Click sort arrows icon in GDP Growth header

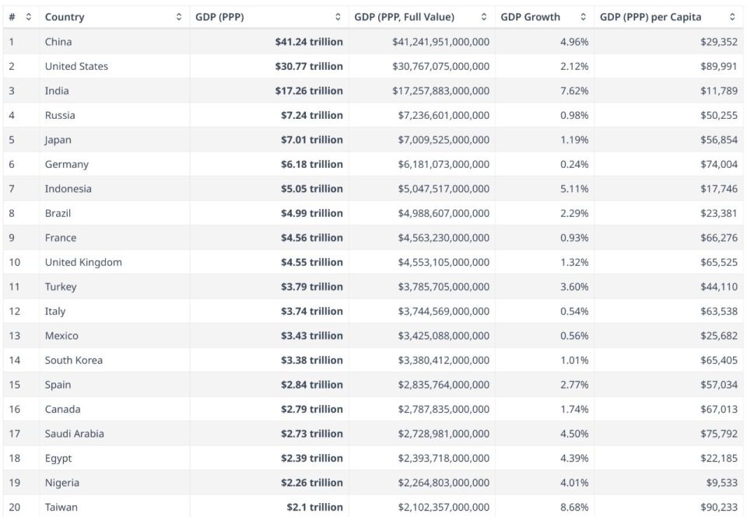(x=584, y=17)
